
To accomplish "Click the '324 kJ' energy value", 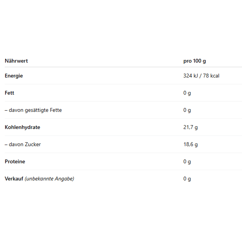I will (x=190, y=76).
